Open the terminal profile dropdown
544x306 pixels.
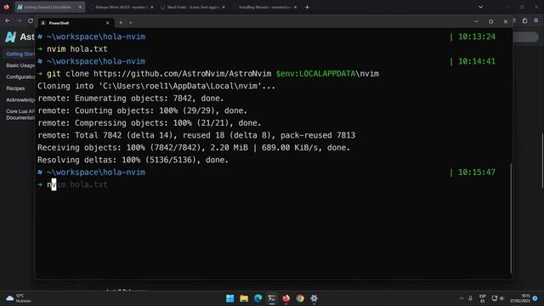[x=130, y=23]
